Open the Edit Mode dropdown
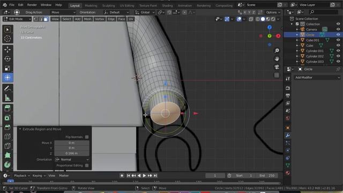The width and height of the screenshot is (343, 193). click(x=17, y=19)
